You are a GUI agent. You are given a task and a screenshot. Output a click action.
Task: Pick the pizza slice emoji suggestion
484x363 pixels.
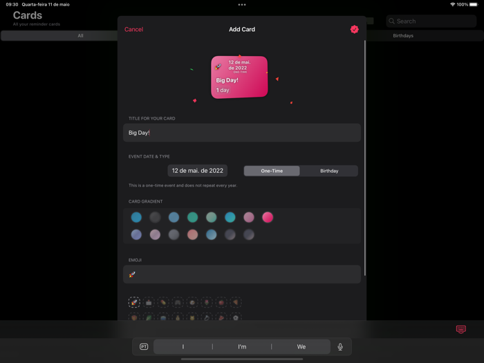[236, 302]
